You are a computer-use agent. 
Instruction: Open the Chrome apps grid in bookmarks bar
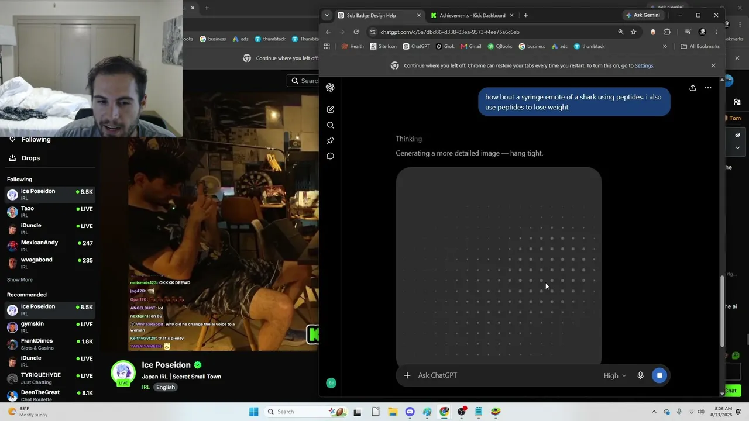pyautogui.click(x=327, y=46)
